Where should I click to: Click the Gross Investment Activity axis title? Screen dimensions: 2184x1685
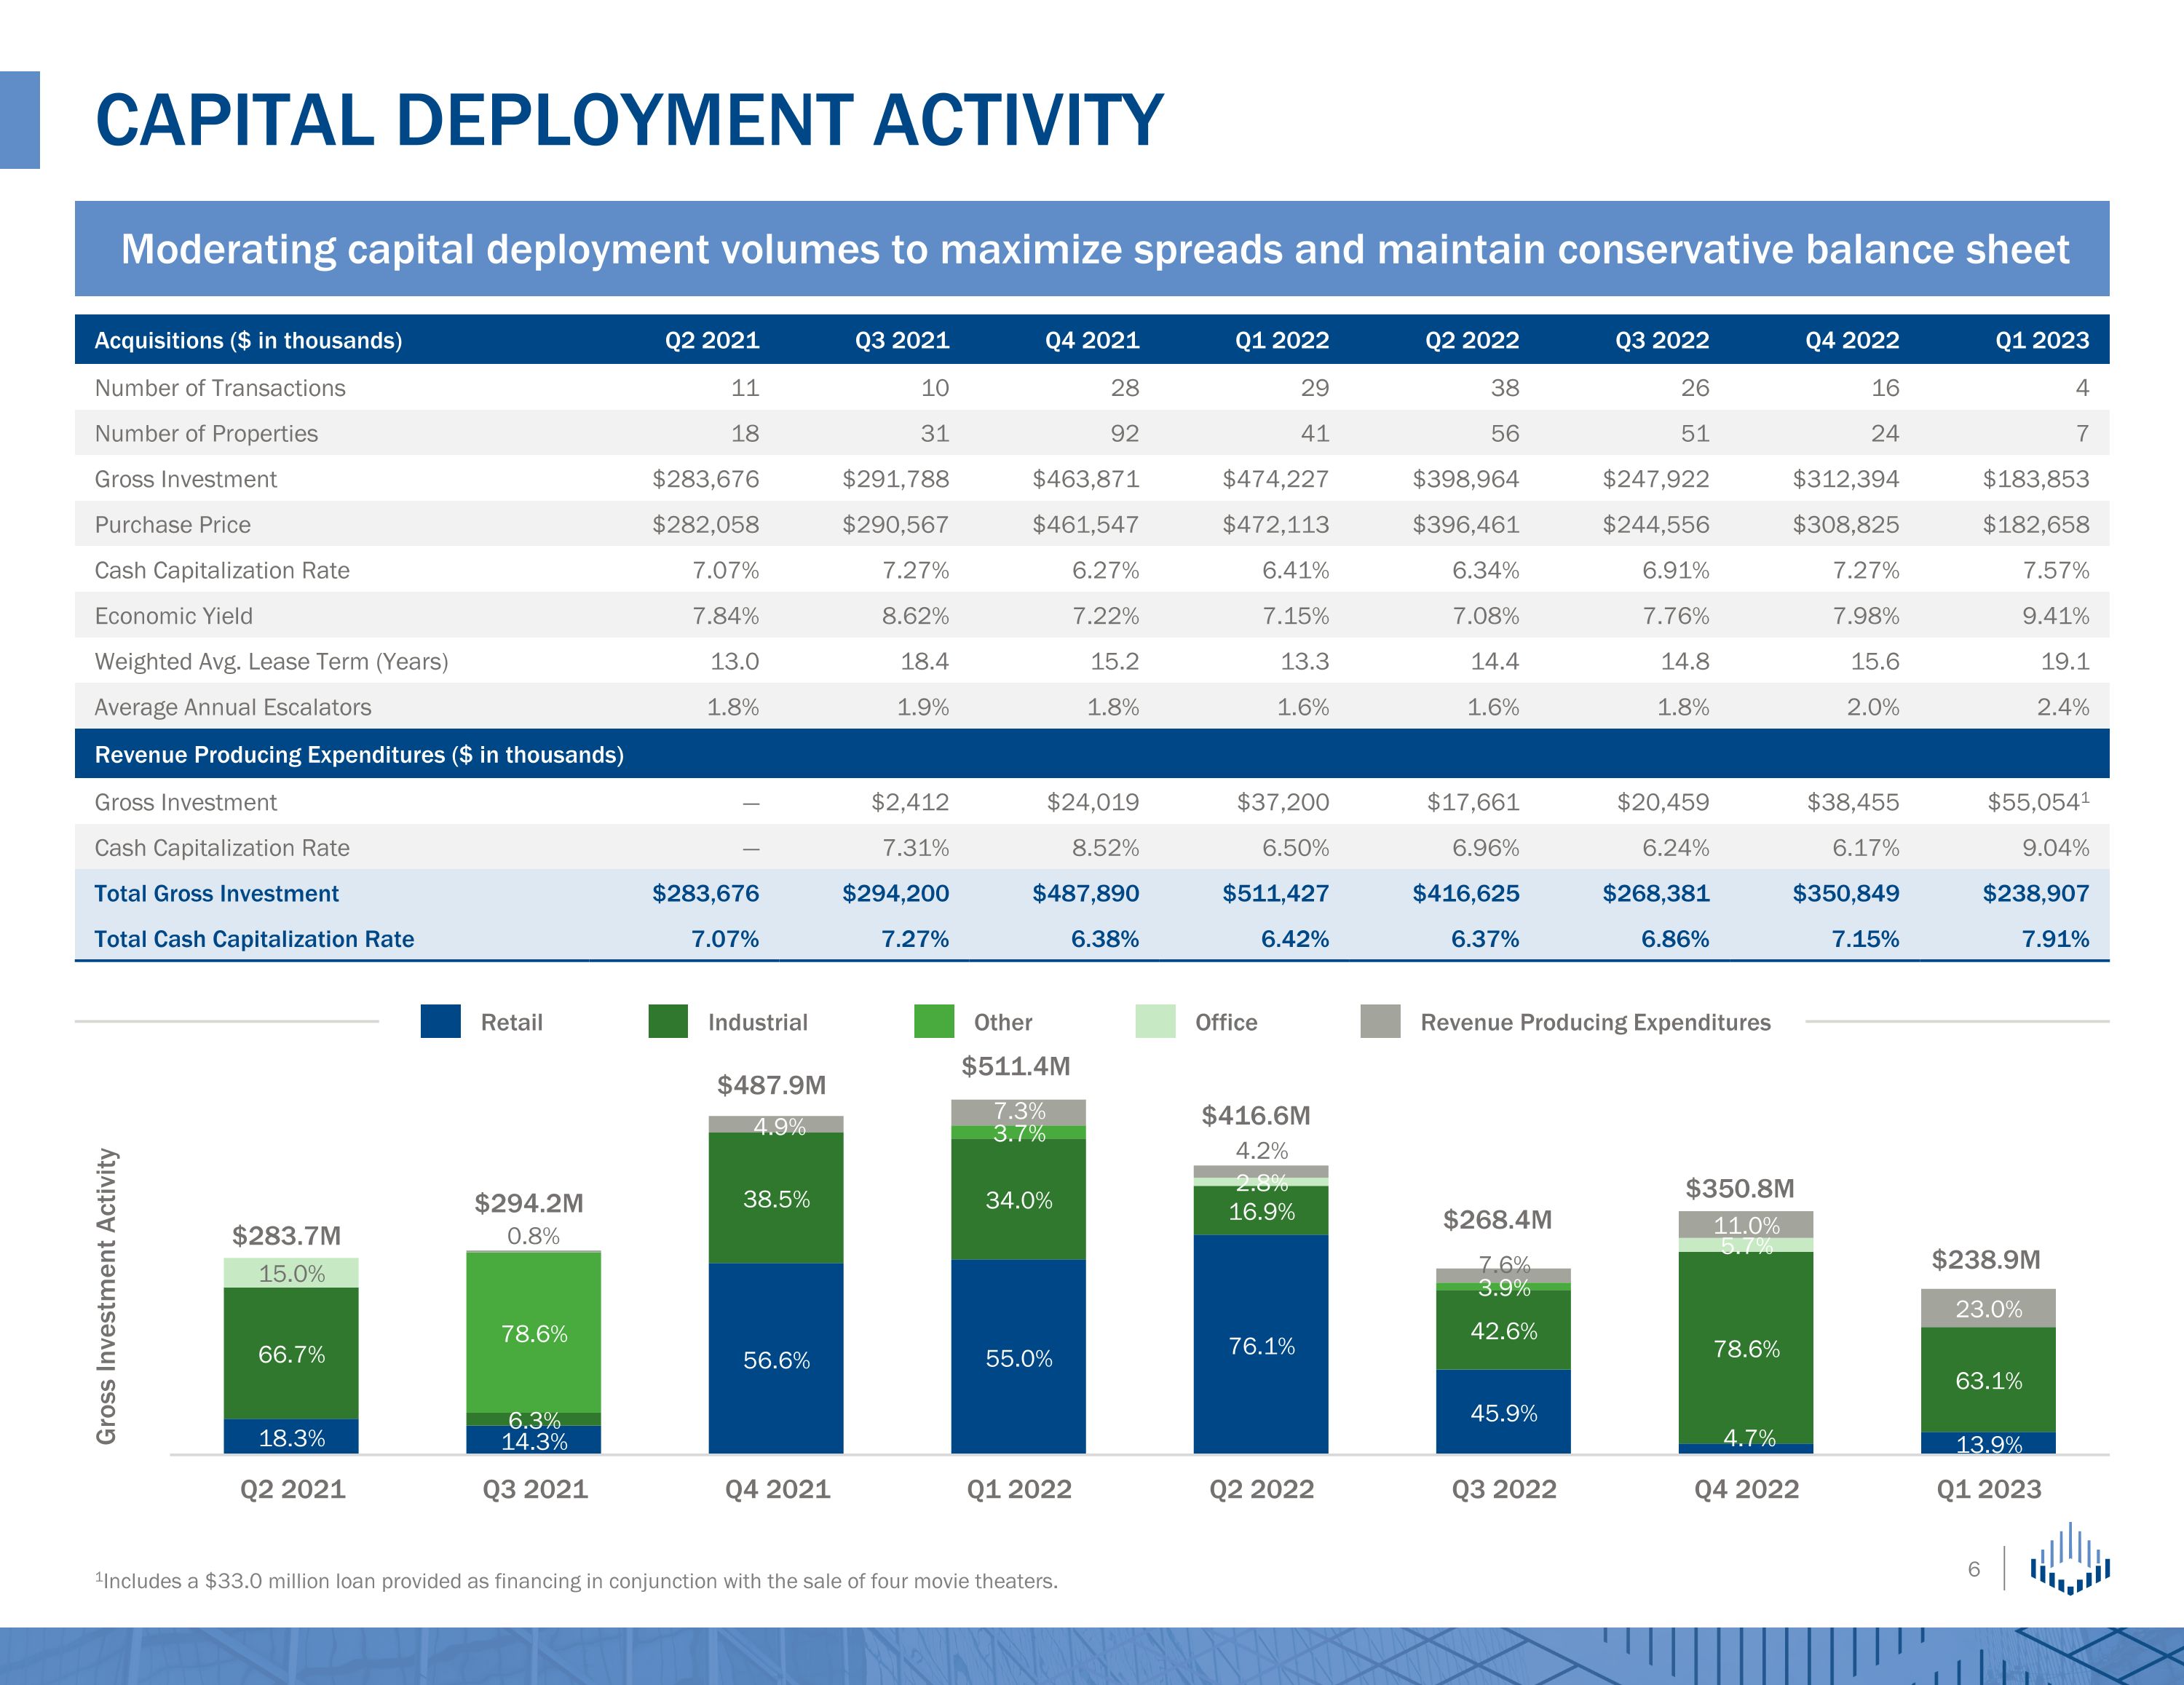106,1296
